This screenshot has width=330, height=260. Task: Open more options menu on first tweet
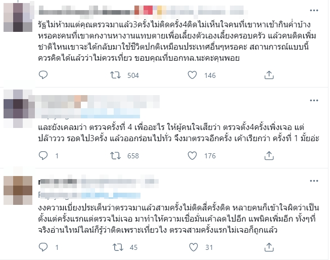click(314, 10)
